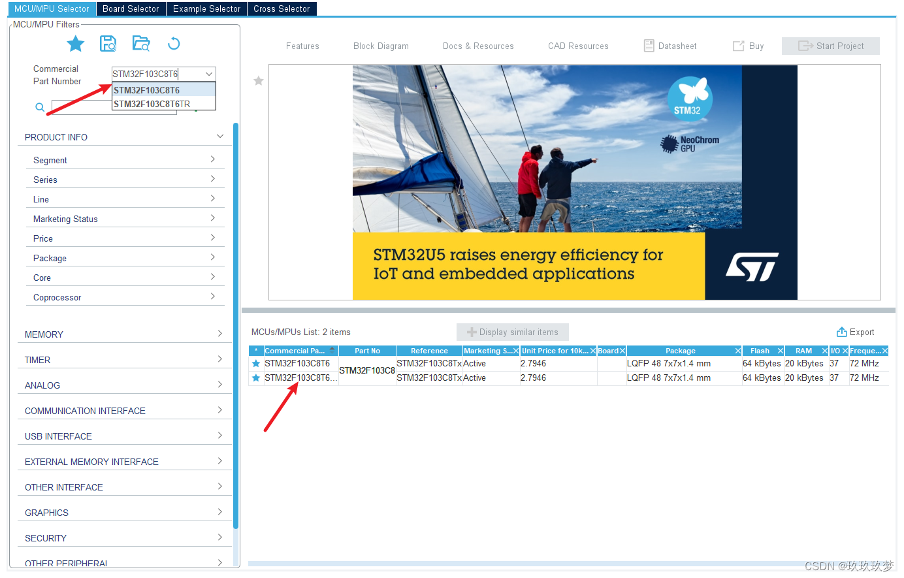Sort by Reference column header
The width and height of the screenshot is (904, 578).
[429, 351]
